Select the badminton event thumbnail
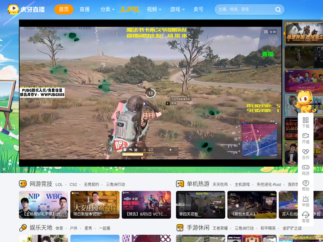Image resolution: width=323 pixels, height=242 pixels. coord(304,81)
